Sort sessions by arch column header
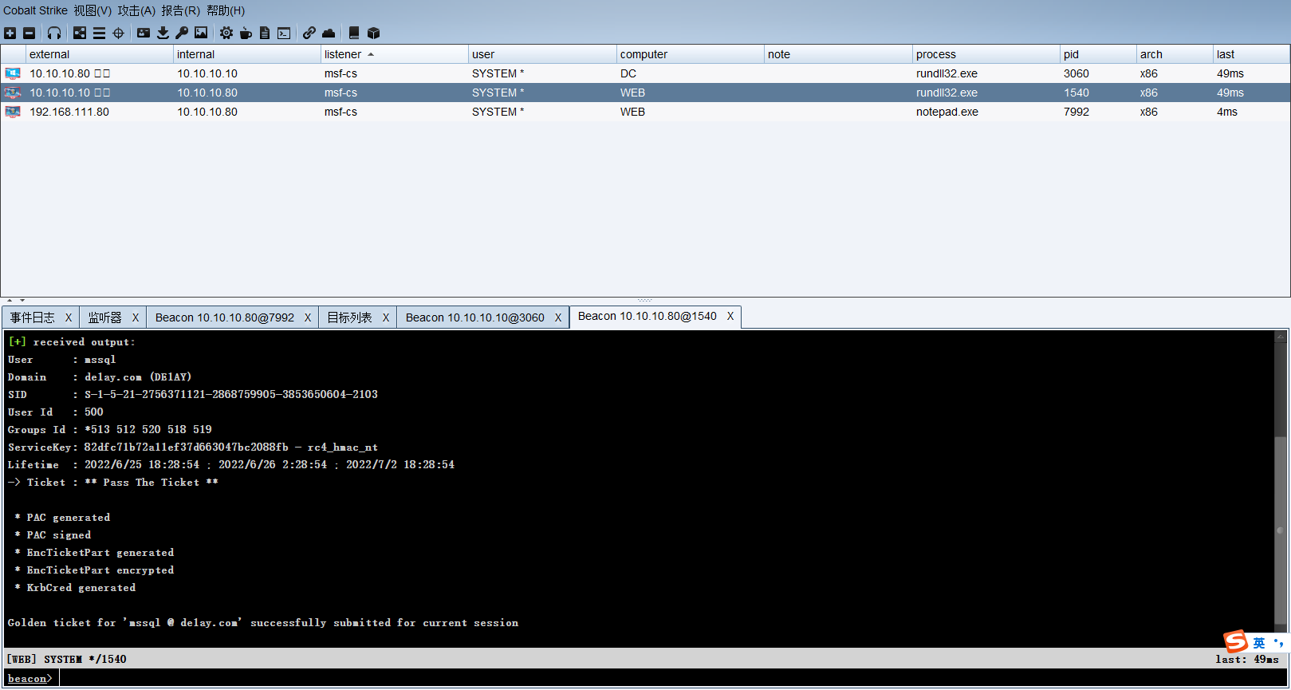 (1175, 54)
